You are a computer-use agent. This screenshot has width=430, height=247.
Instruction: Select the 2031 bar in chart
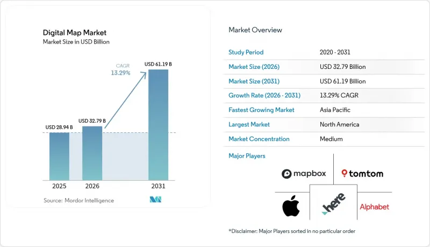(158, 125)
